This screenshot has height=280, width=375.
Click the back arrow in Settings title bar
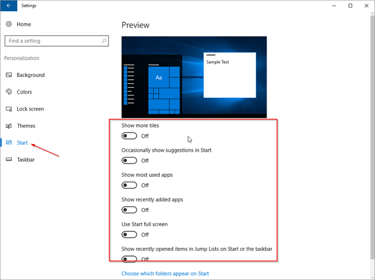click(9, 5)
